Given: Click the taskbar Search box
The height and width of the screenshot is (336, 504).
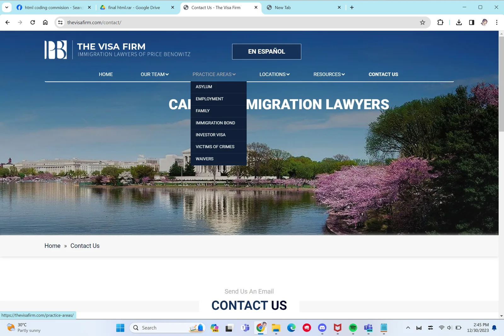Looking at the screenshot, I should (x=167, y=328).
